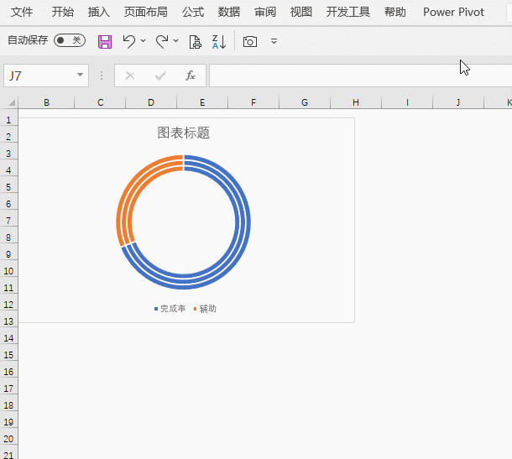Select column F header

tap(253, 102)
